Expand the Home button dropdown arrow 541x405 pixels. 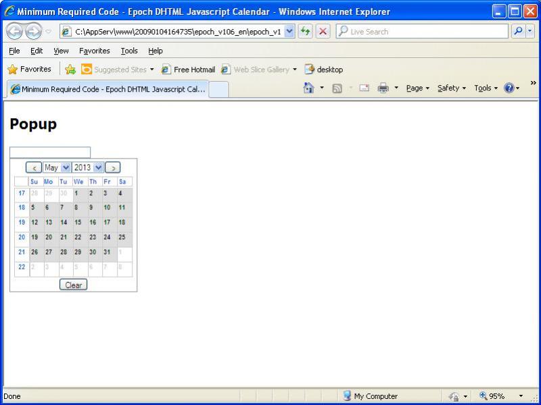pos(322,88)
